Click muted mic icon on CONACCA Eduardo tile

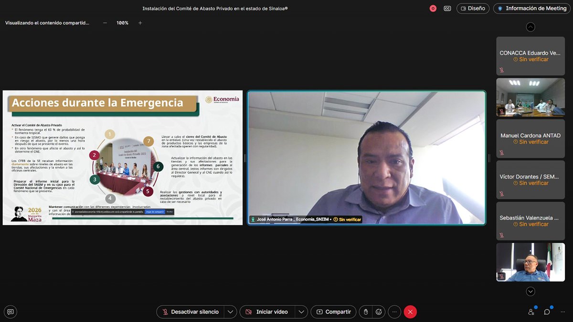(x=502, y=70)
